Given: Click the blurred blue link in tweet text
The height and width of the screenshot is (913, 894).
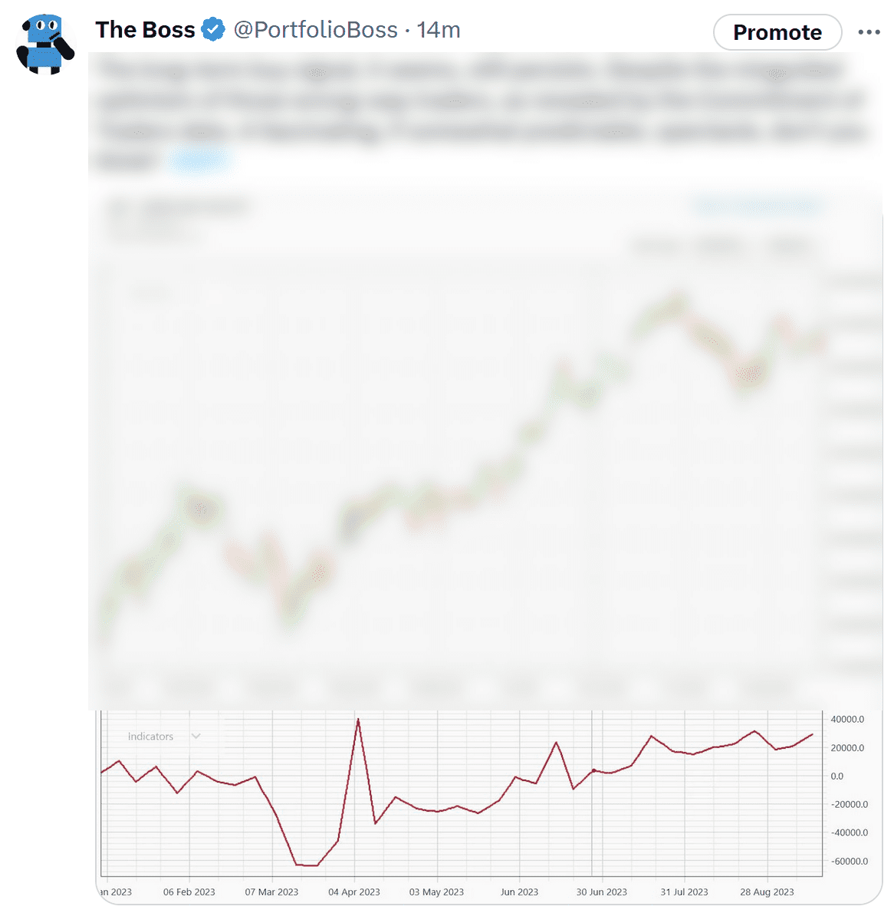Looking at the screenshot, I should [x=200, y=160].
